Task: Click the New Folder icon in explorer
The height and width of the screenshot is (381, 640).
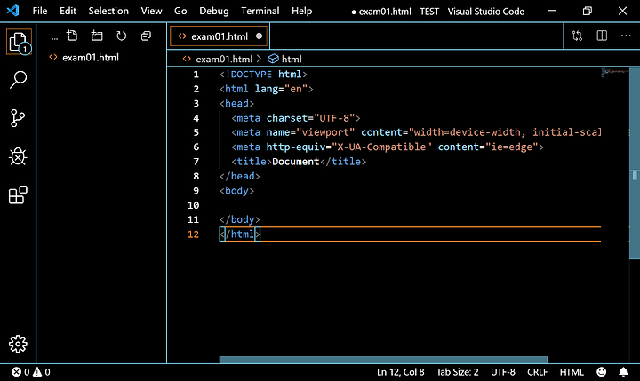Action: 97,36
